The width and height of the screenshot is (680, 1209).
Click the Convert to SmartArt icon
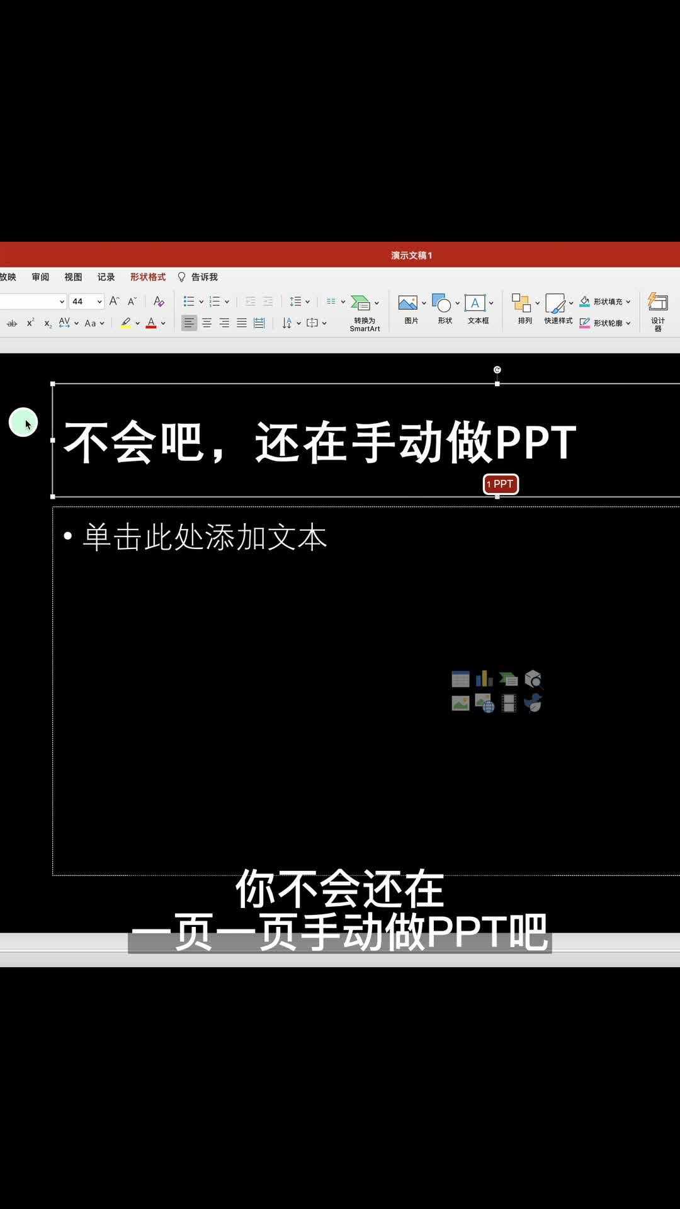tap(361, 303)
